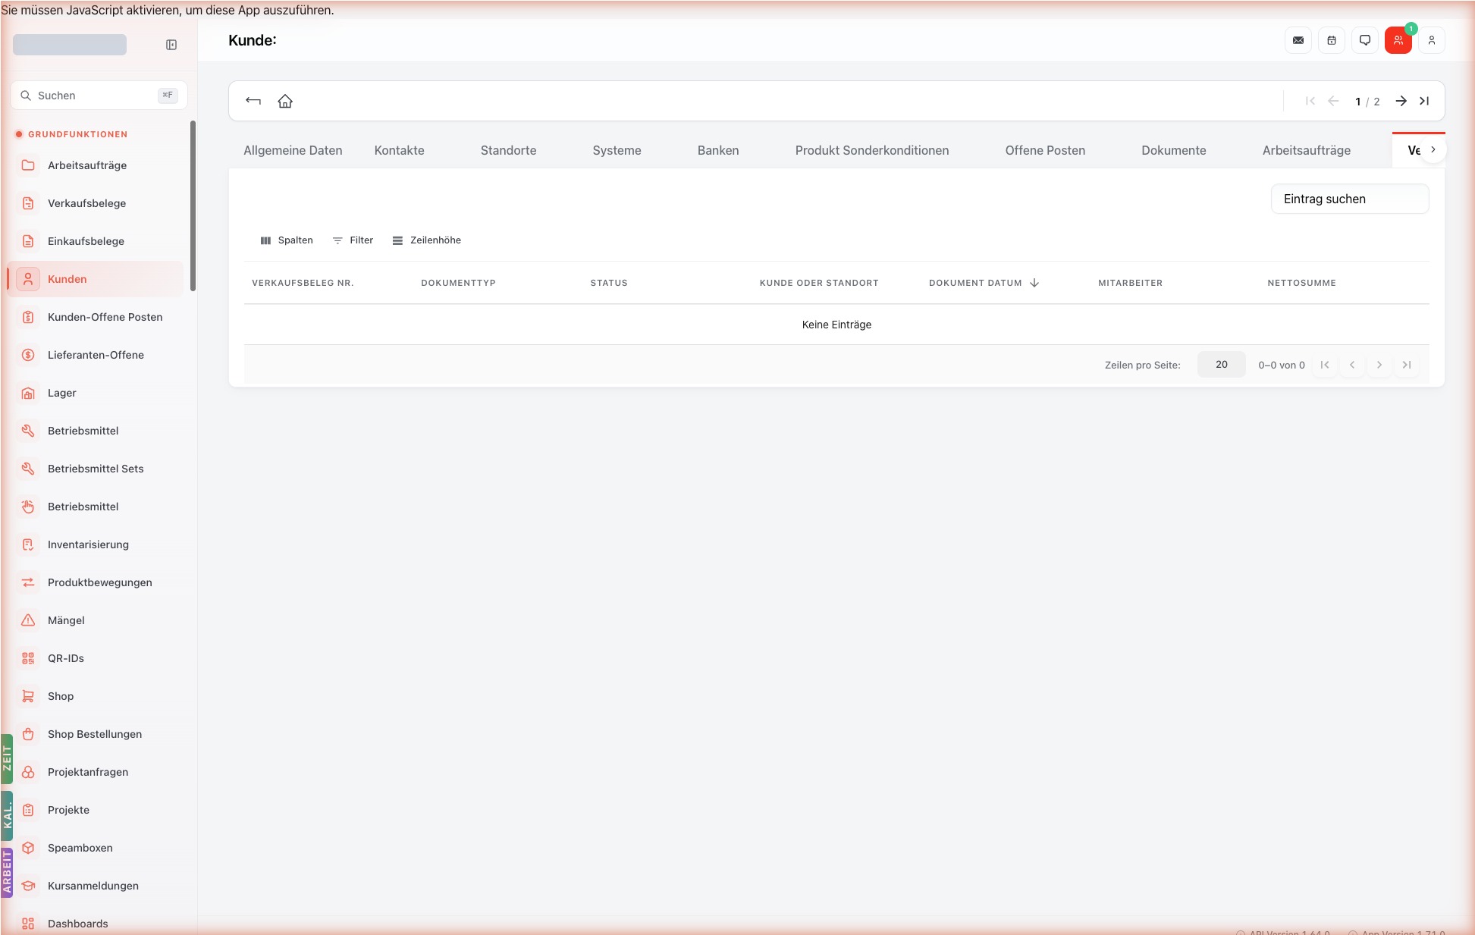This screenshot has width=1475, height=935.
Task: Open Betriebsmittel Sets in sidebar
Action: coord(96,469)
